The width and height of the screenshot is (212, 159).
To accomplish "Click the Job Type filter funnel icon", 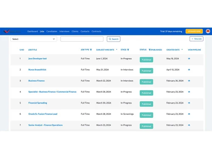I will [x=91, y=50].
